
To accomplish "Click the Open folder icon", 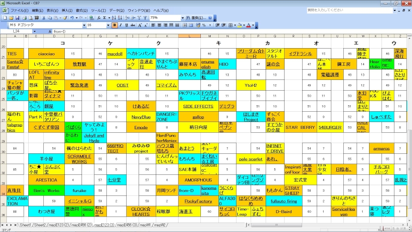I will pos(11,18).
